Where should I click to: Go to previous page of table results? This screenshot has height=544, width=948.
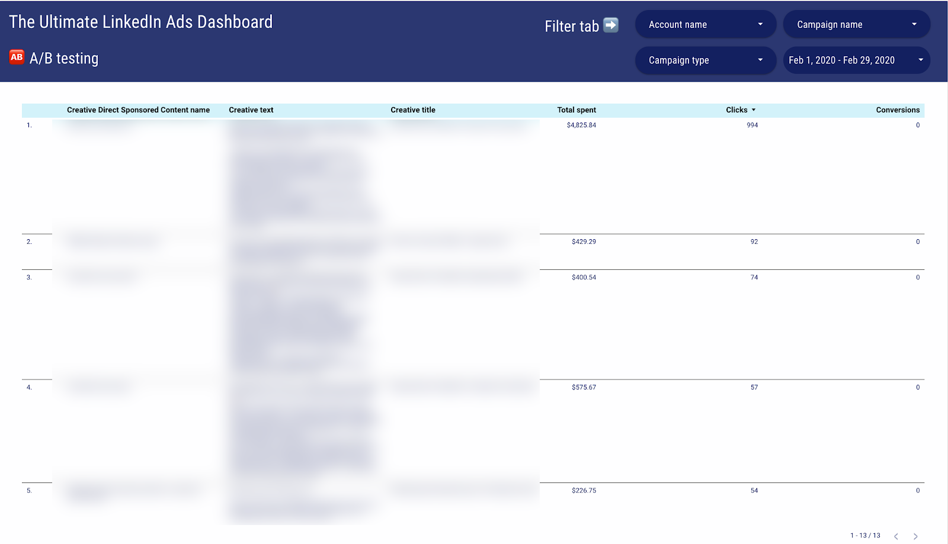[x=896, y=536]
